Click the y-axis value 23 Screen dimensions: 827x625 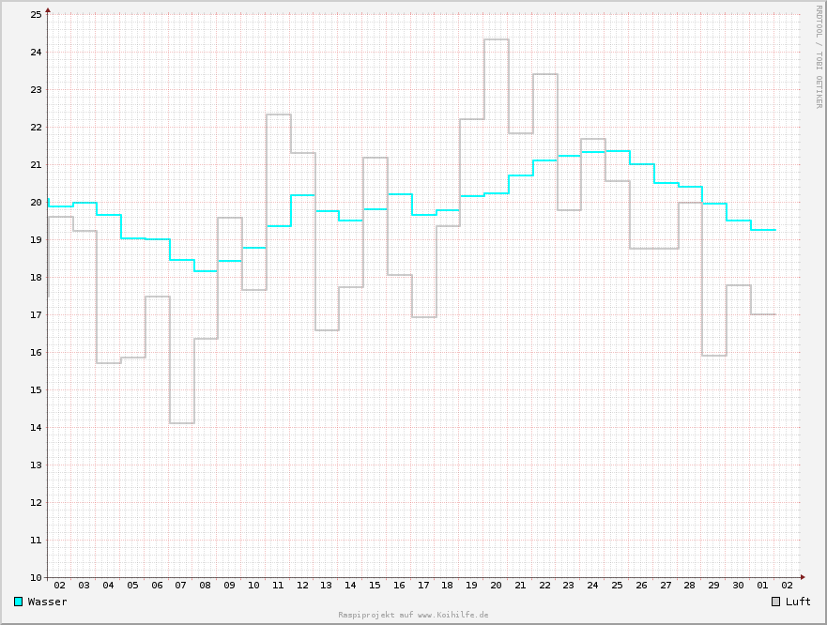coord(37,90)
